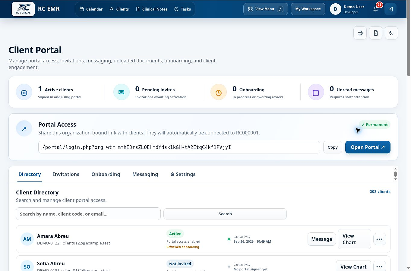Open the Messaging tab
Image resolution: width=411 pixels, height=271 pixels.
(145, 174)
